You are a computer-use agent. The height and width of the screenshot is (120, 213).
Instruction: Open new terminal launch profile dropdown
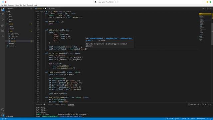tap(200, 104)
